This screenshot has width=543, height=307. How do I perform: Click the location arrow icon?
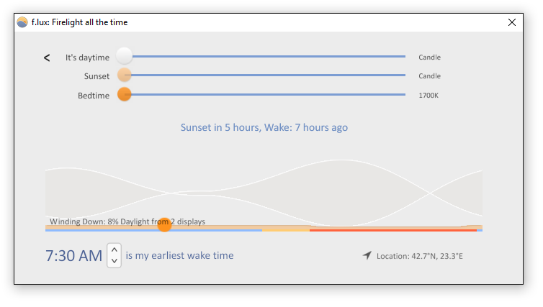coord(367,255)
